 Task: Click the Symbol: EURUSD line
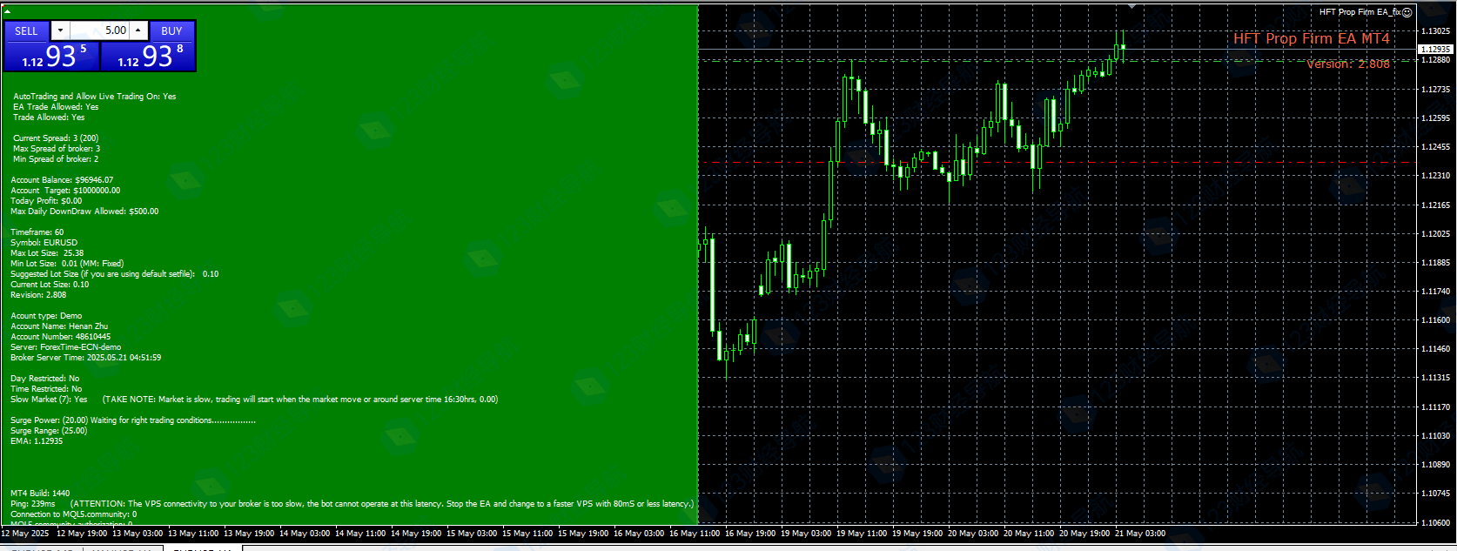(x=44, y=243)
